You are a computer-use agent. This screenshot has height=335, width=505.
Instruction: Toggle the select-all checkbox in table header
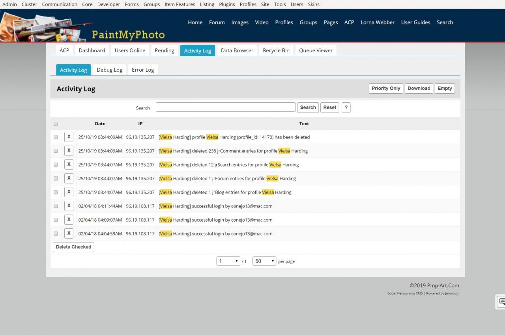click(56, 124)
